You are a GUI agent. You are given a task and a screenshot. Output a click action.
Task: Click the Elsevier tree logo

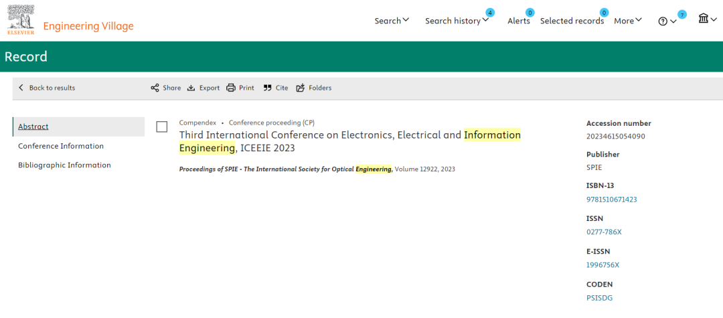21,19
